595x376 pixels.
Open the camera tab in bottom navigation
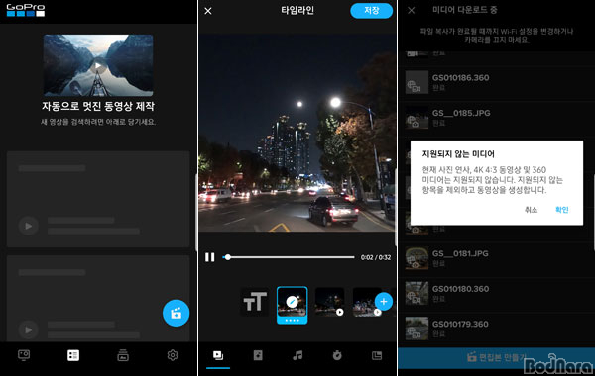pos(24,355)
